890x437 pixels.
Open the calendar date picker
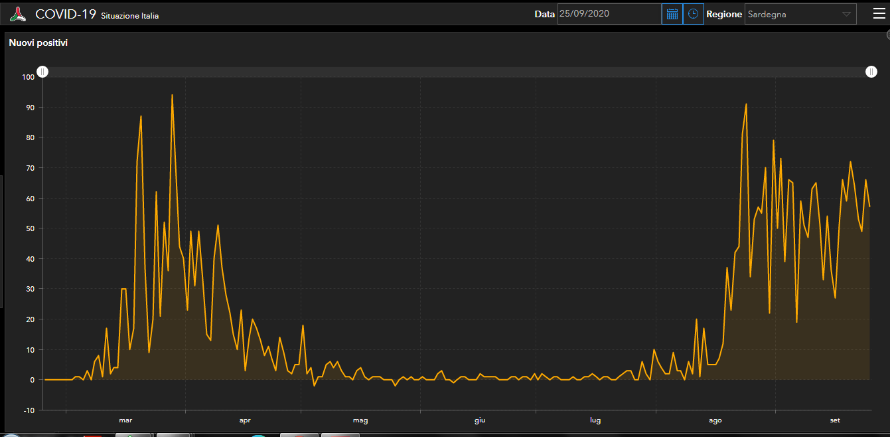point(672,14)
